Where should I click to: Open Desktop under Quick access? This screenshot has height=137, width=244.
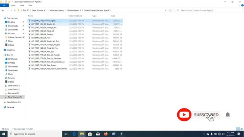pyautogui.click(x=11, y=22)
